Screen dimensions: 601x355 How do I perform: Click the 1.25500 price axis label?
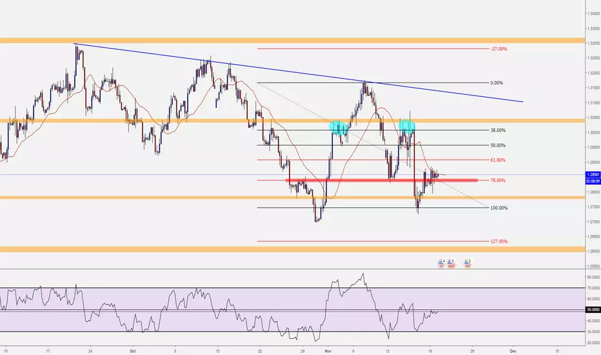pos(593,267)
